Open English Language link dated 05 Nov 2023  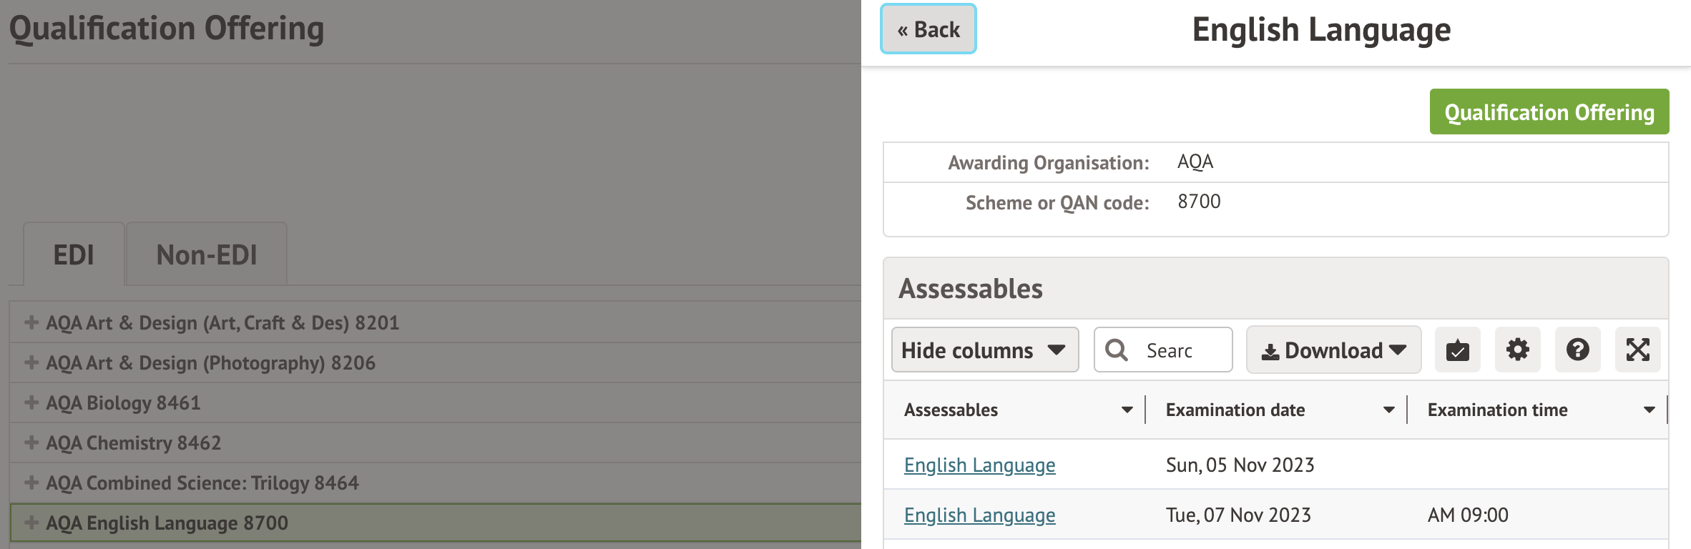979,465
